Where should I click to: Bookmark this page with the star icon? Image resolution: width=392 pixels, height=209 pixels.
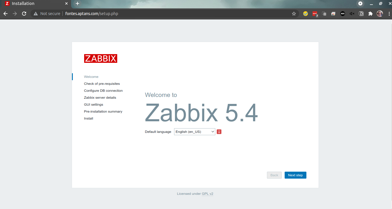[294, 14]
